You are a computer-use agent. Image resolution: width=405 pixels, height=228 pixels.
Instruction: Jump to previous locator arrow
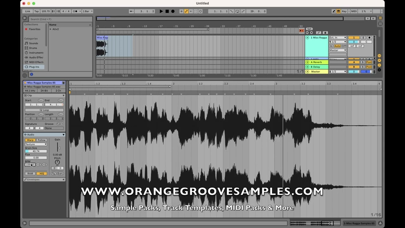(307, 33)
